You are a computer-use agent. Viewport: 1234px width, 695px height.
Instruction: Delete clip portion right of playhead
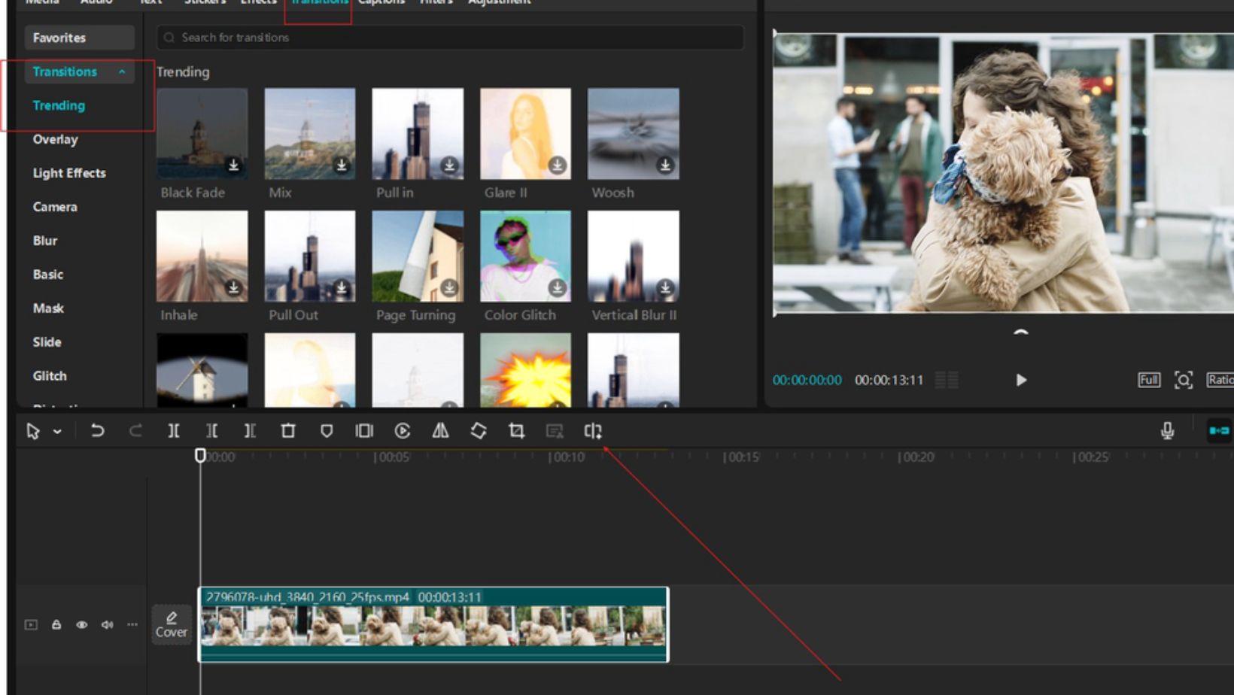coord(250,431)
